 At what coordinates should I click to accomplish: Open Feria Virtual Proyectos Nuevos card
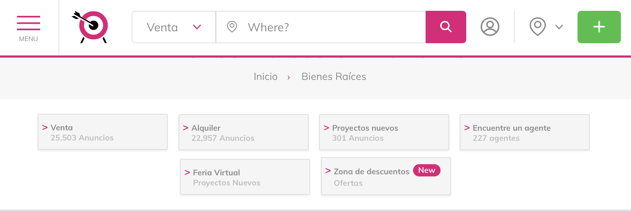pyautogui.click(x=245, y=177)
